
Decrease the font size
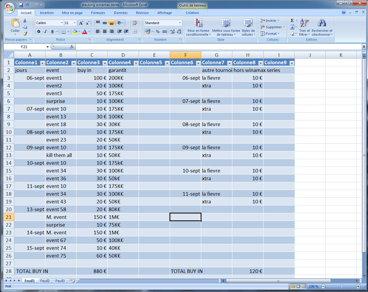(x=88, y=23)
